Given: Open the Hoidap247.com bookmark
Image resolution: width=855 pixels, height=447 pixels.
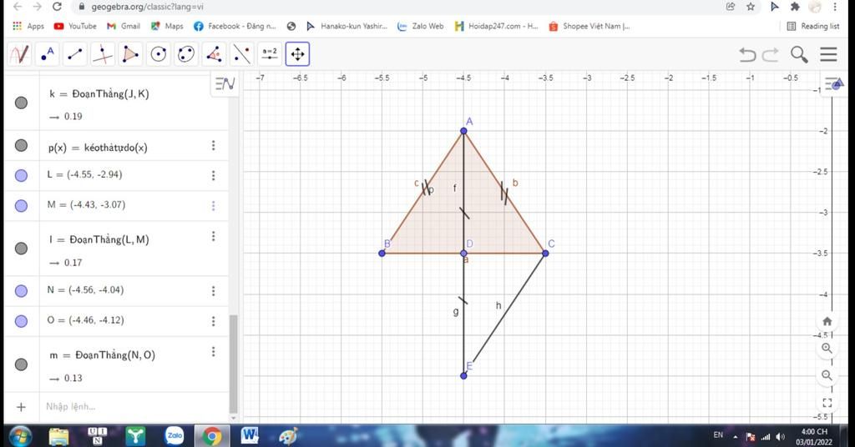Looking at the screenshot, I should pyautogui.click(x=496, y=26).
